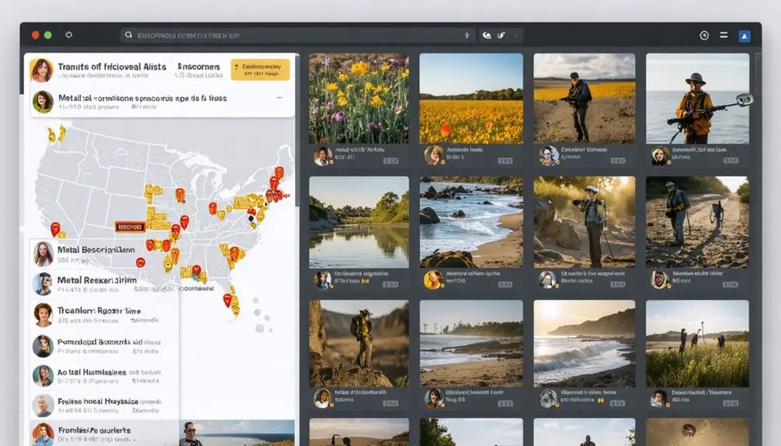Click the count badge on the sandy path photo card
The height and width of the screenshot is (446, 781).
pos(731,284)
